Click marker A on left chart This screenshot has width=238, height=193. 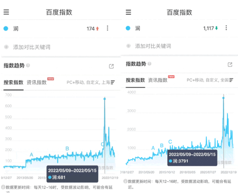[x=31, y=155]
